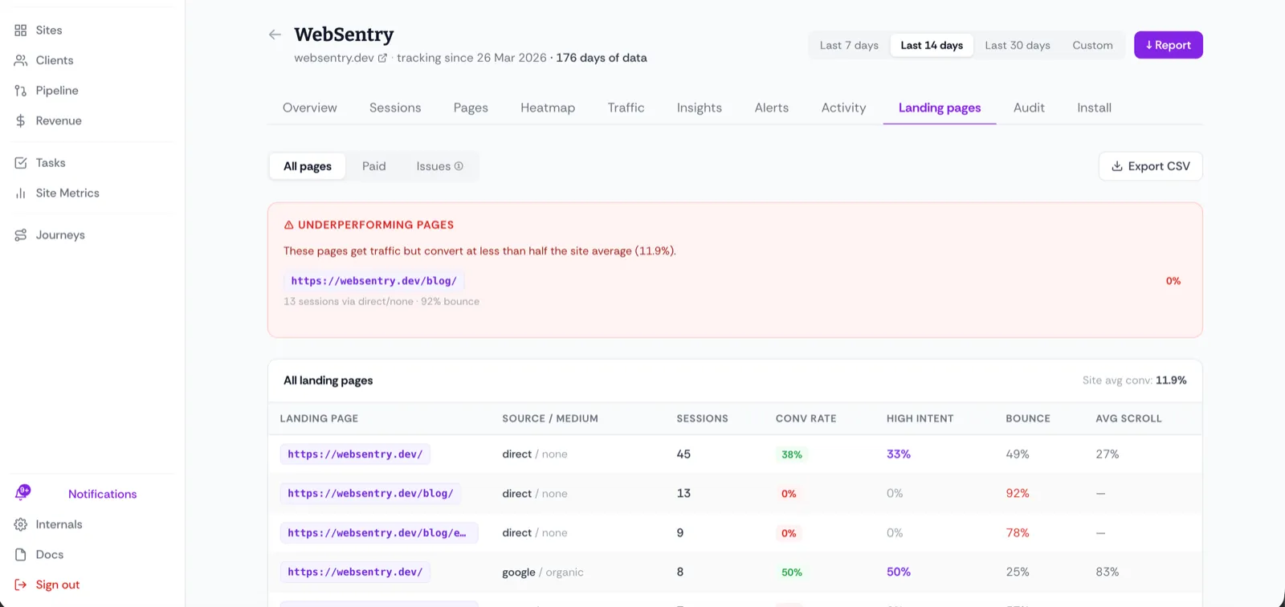Choose the Custom date range
The image size is (1285, 607).
1092,45
